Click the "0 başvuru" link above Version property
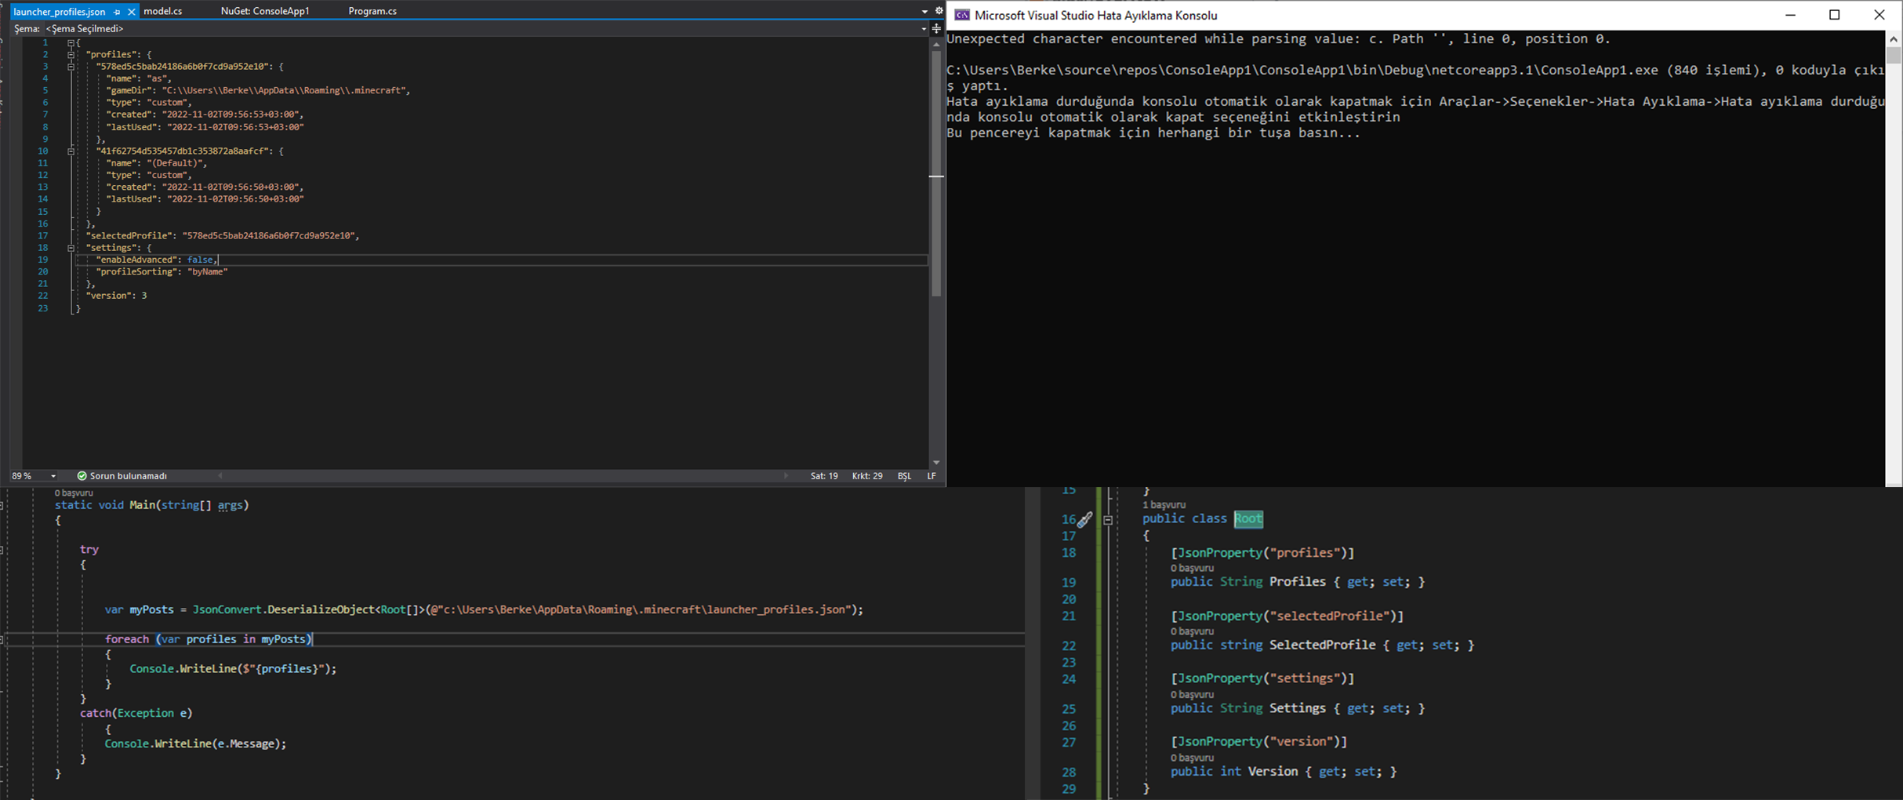The image size is (1903, 800). coord(1192,758)
